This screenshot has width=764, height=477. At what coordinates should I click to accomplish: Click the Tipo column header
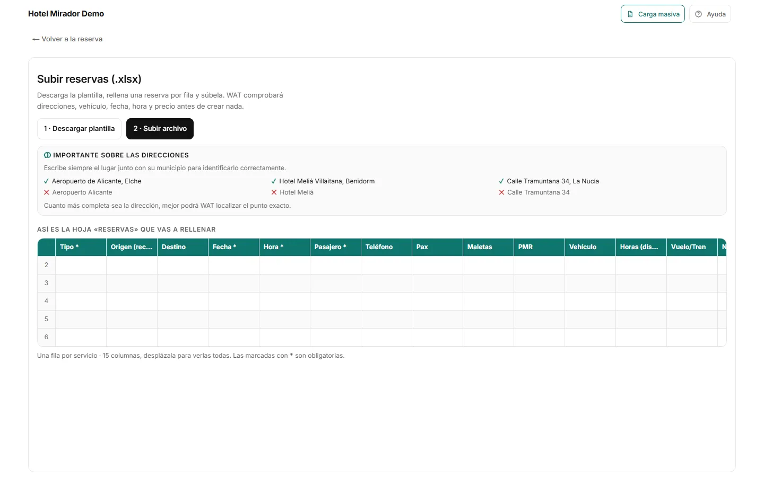coord(81,247)
